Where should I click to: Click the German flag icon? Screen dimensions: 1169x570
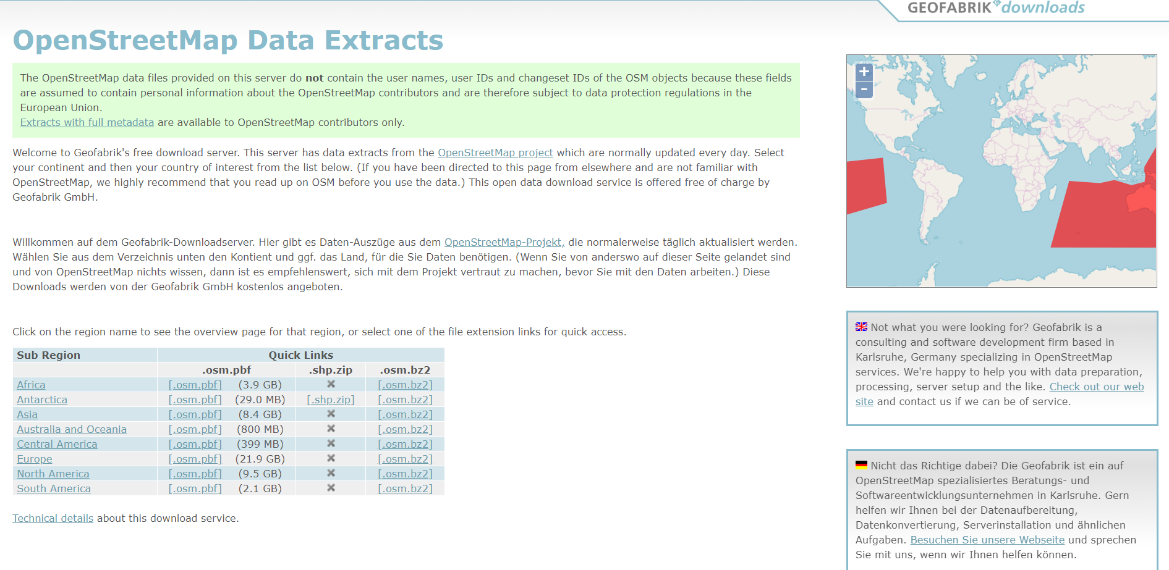tap(861, 465)
